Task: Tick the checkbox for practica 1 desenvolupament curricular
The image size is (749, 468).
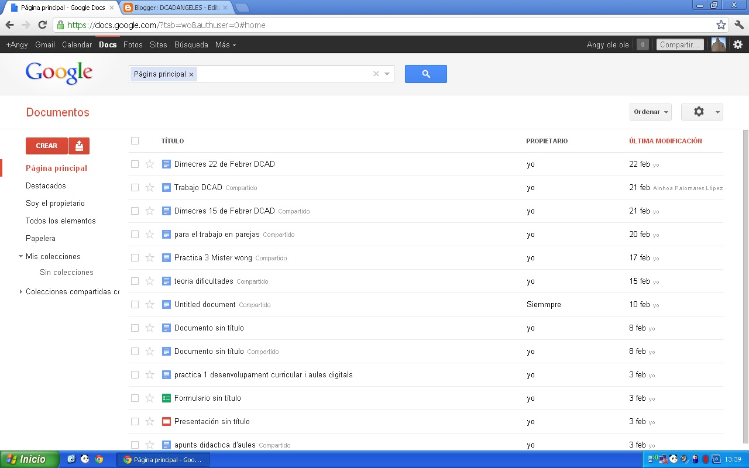Action: (x=135, y=374)
